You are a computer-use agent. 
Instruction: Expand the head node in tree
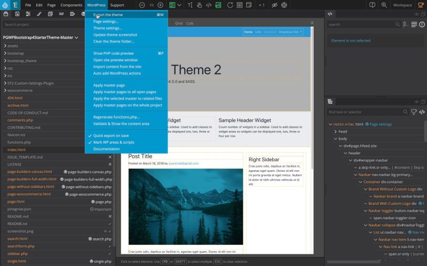(x=336, y=131)
